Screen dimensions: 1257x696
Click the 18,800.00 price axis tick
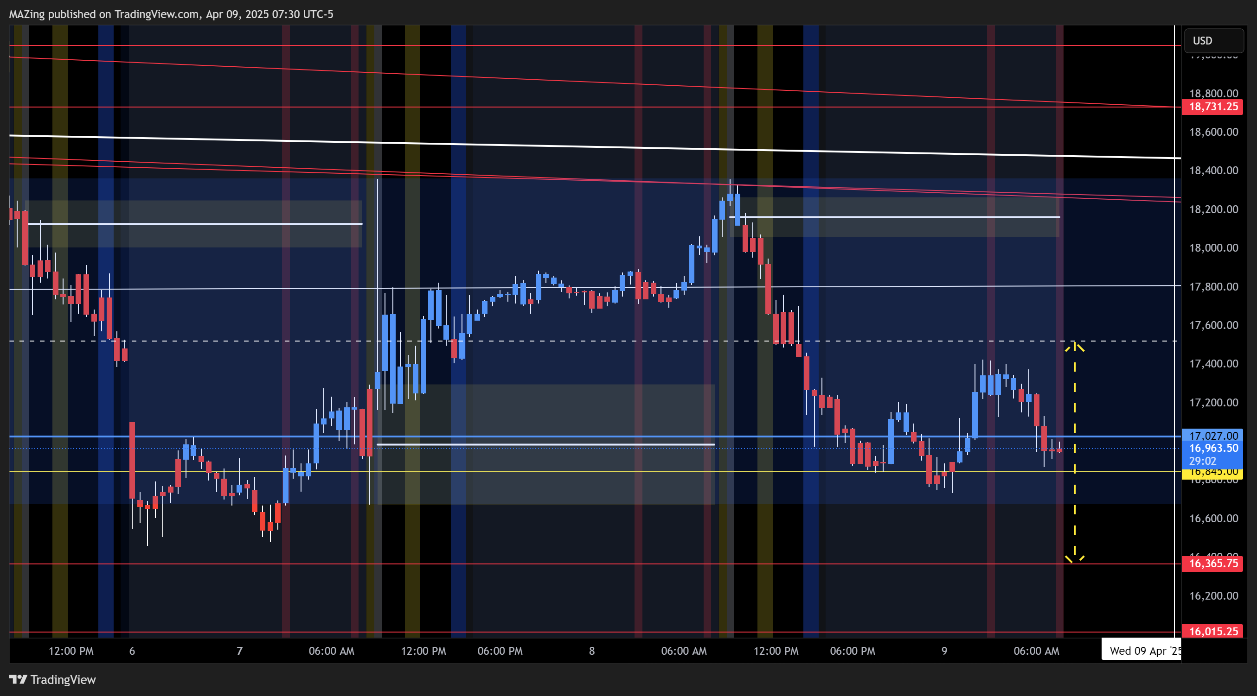coord(1213,94)
